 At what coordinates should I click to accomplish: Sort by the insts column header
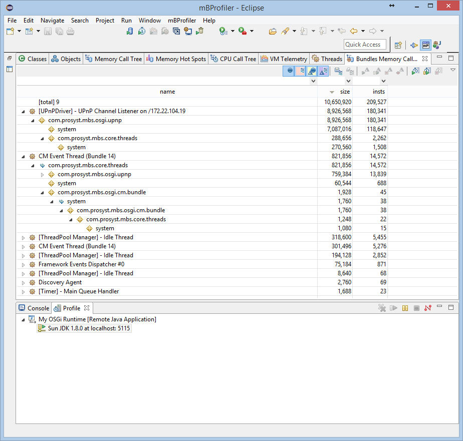(378, 92)
